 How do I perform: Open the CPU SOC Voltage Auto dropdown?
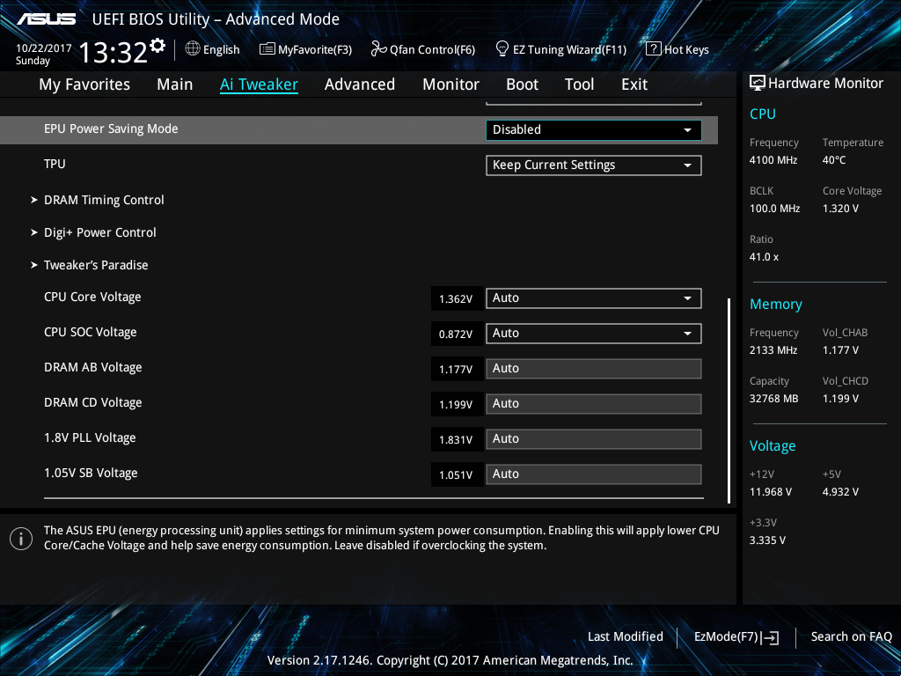point(594,333)
